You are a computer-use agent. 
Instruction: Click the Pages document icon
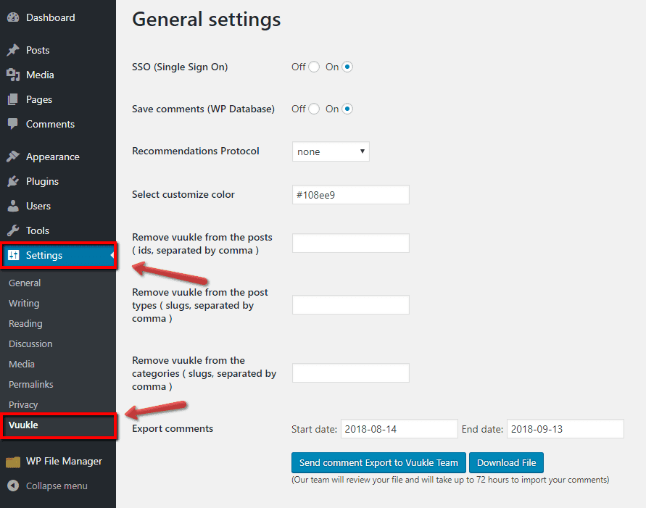pyautogui.click(x=13, y=100)
